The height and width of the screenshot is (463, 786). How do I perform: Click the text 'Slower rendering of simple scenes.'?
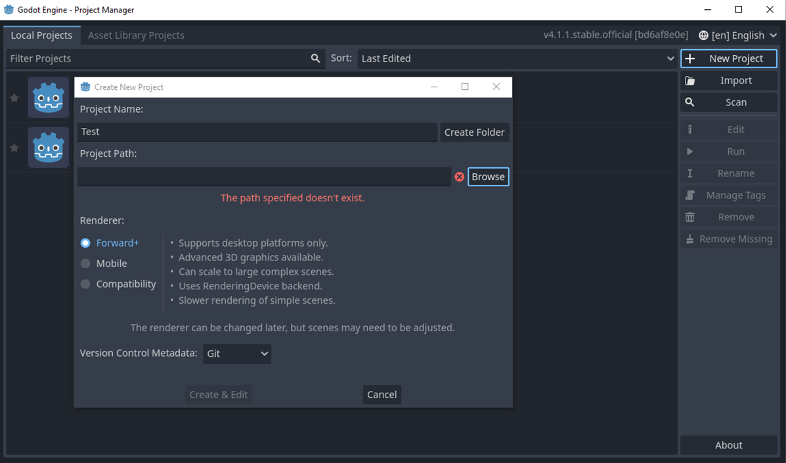[x=257, y=301]
